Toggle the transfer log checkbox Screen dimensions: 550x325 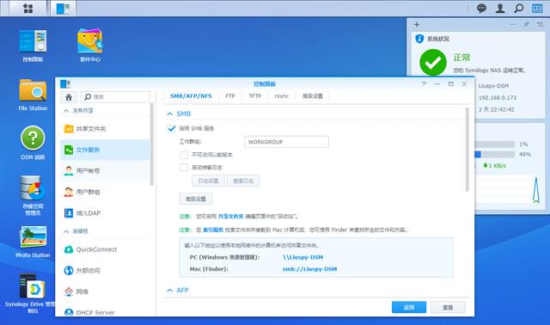(x=183, y=168)
